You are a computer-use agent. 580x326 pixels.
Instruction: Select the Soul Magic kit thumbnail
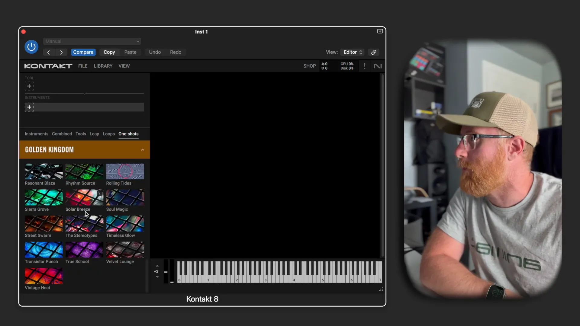point(125,197)
